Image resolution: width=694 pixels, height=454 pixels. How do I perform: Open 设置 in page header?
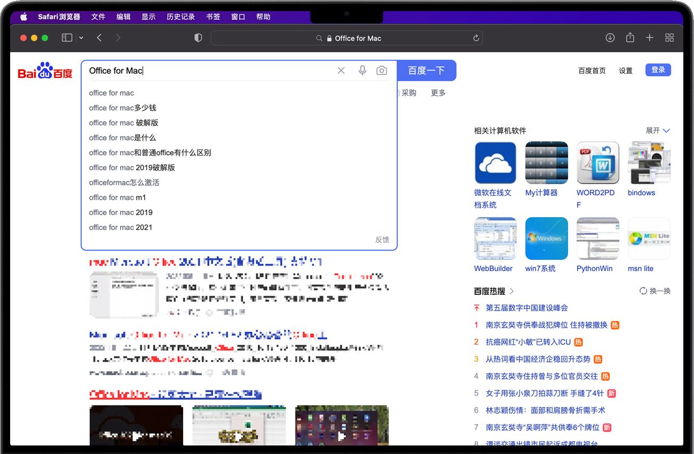coord(626,70)
